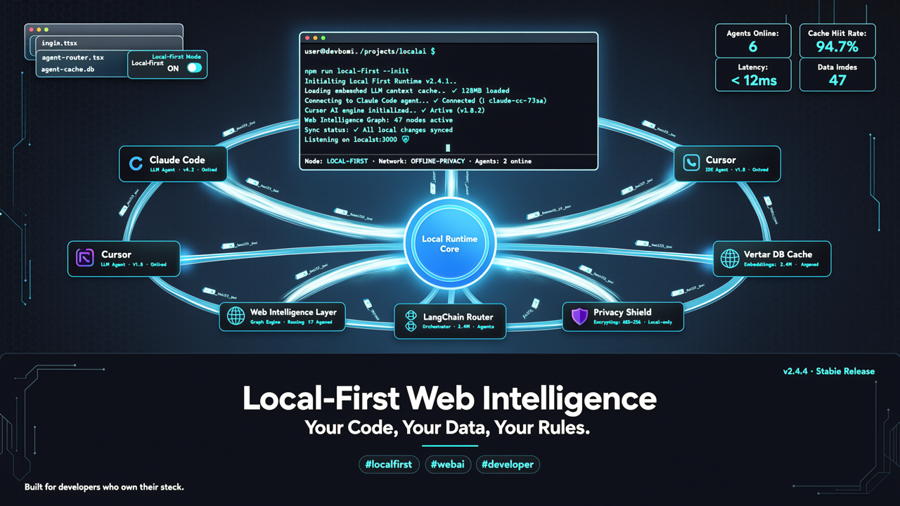Image resolution: width=900 pixels, height=506 pixels.
Task: Click the terminal prompt line user@devbomi
Action: coord(370,51)
